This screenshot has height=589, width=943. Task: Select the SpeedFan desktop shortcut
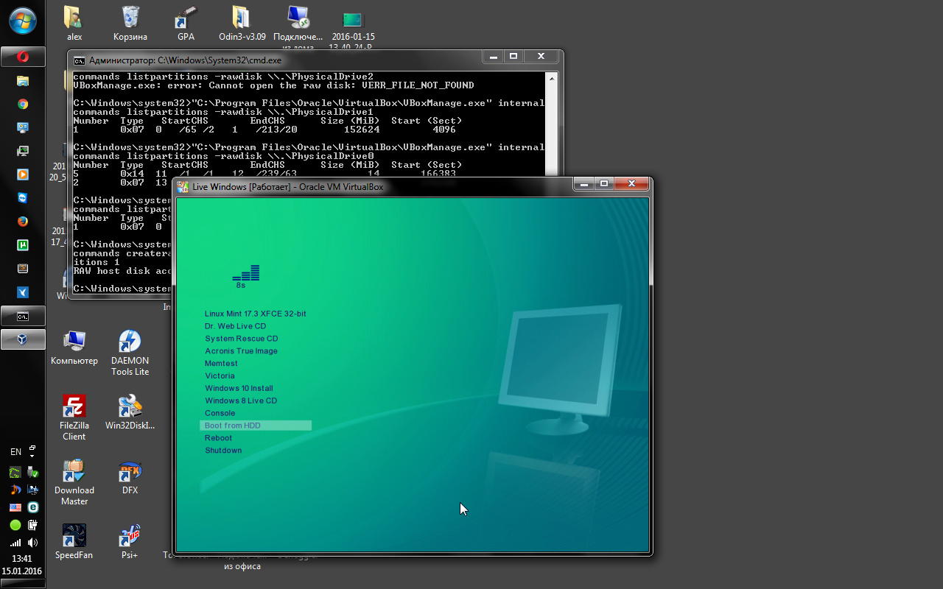[x=74, y=542]
